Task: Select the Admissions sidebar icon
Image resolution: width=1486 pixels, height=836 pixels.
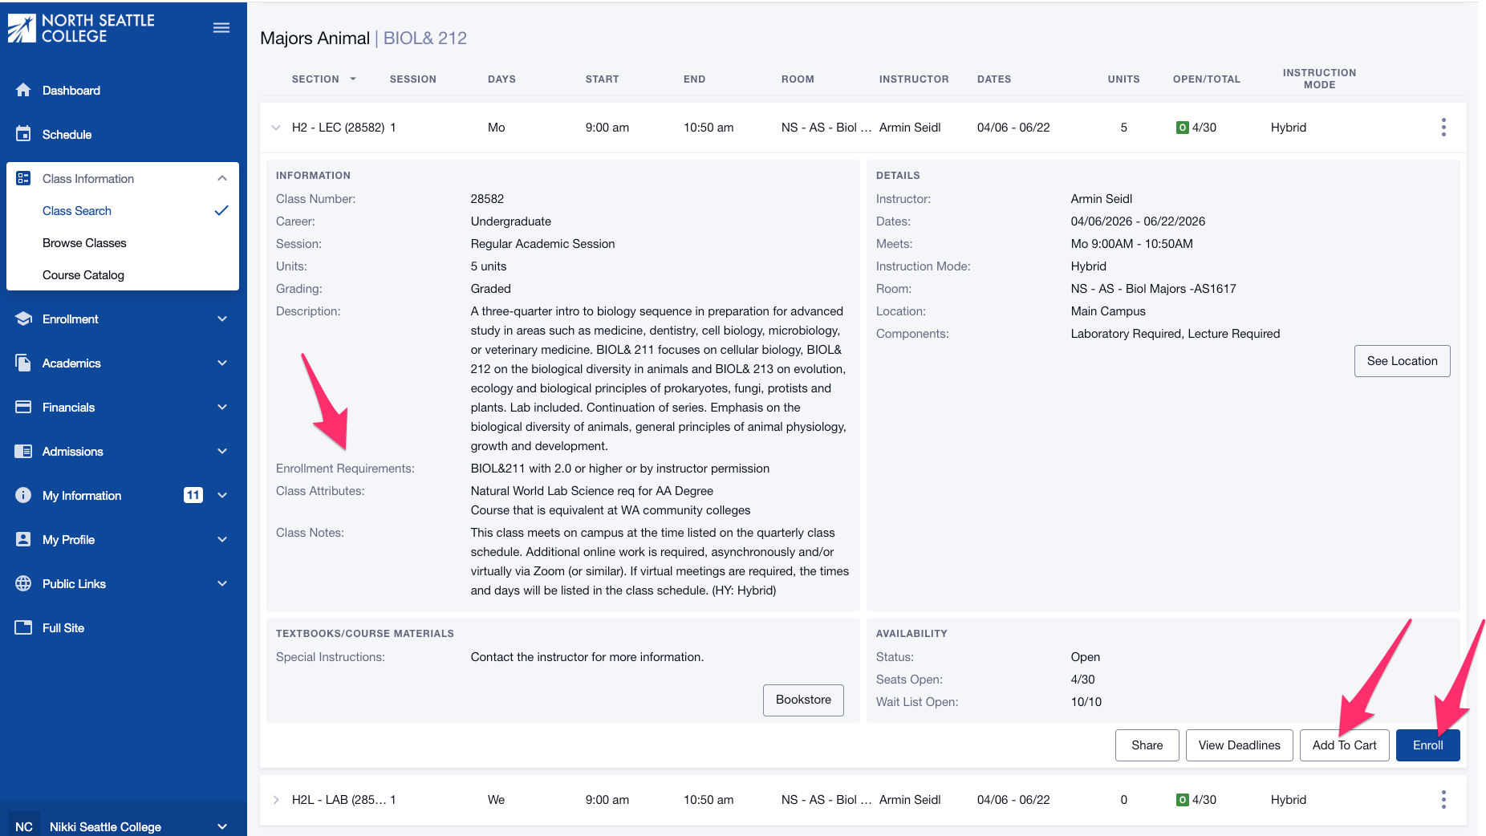Action: (x=23, y=451)
